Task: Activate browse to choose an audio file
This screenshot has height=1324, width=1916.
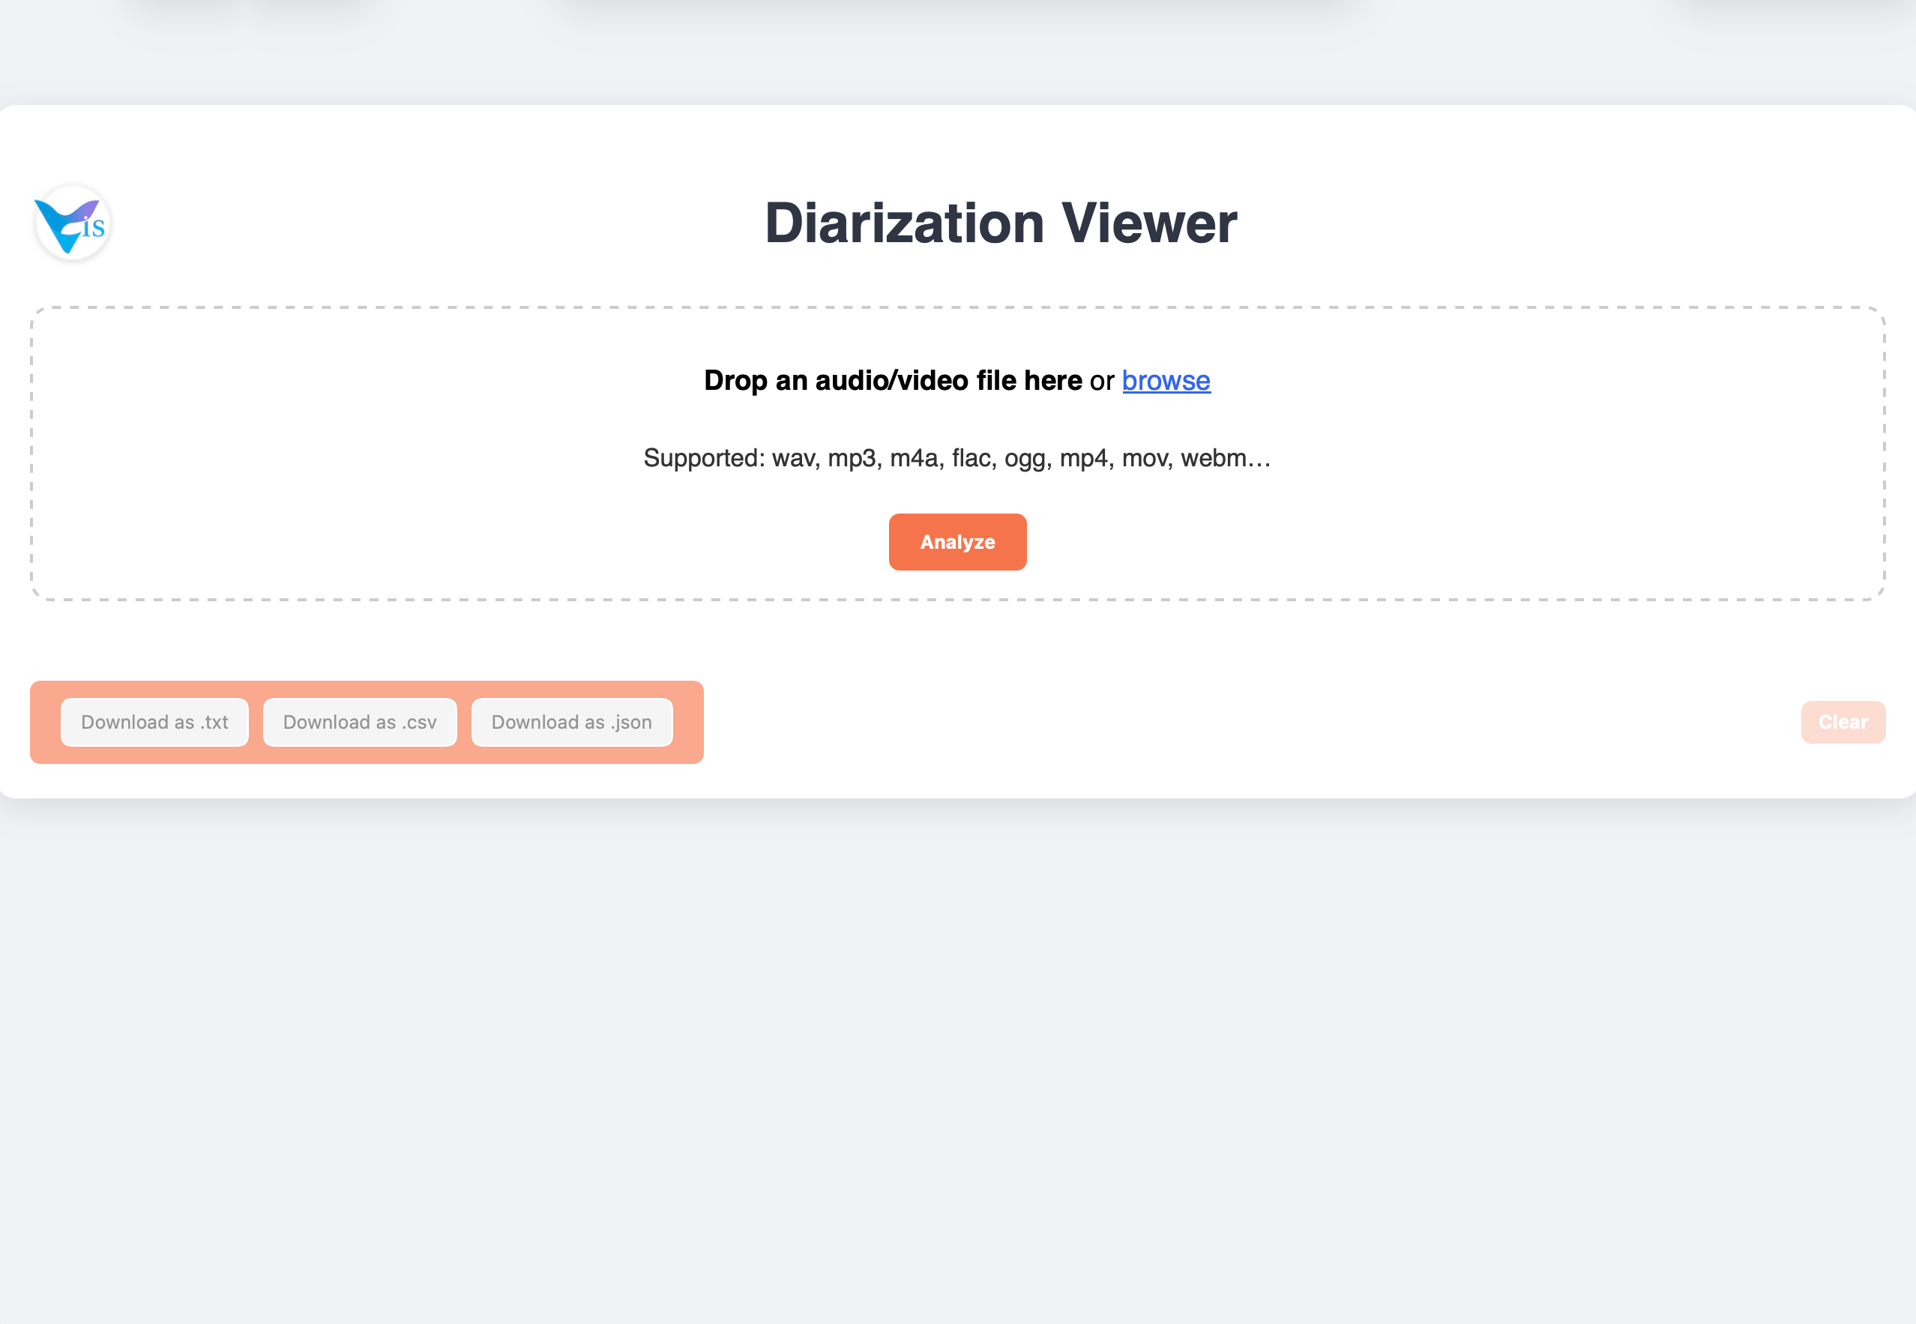Action: (x=1166, y=381)
